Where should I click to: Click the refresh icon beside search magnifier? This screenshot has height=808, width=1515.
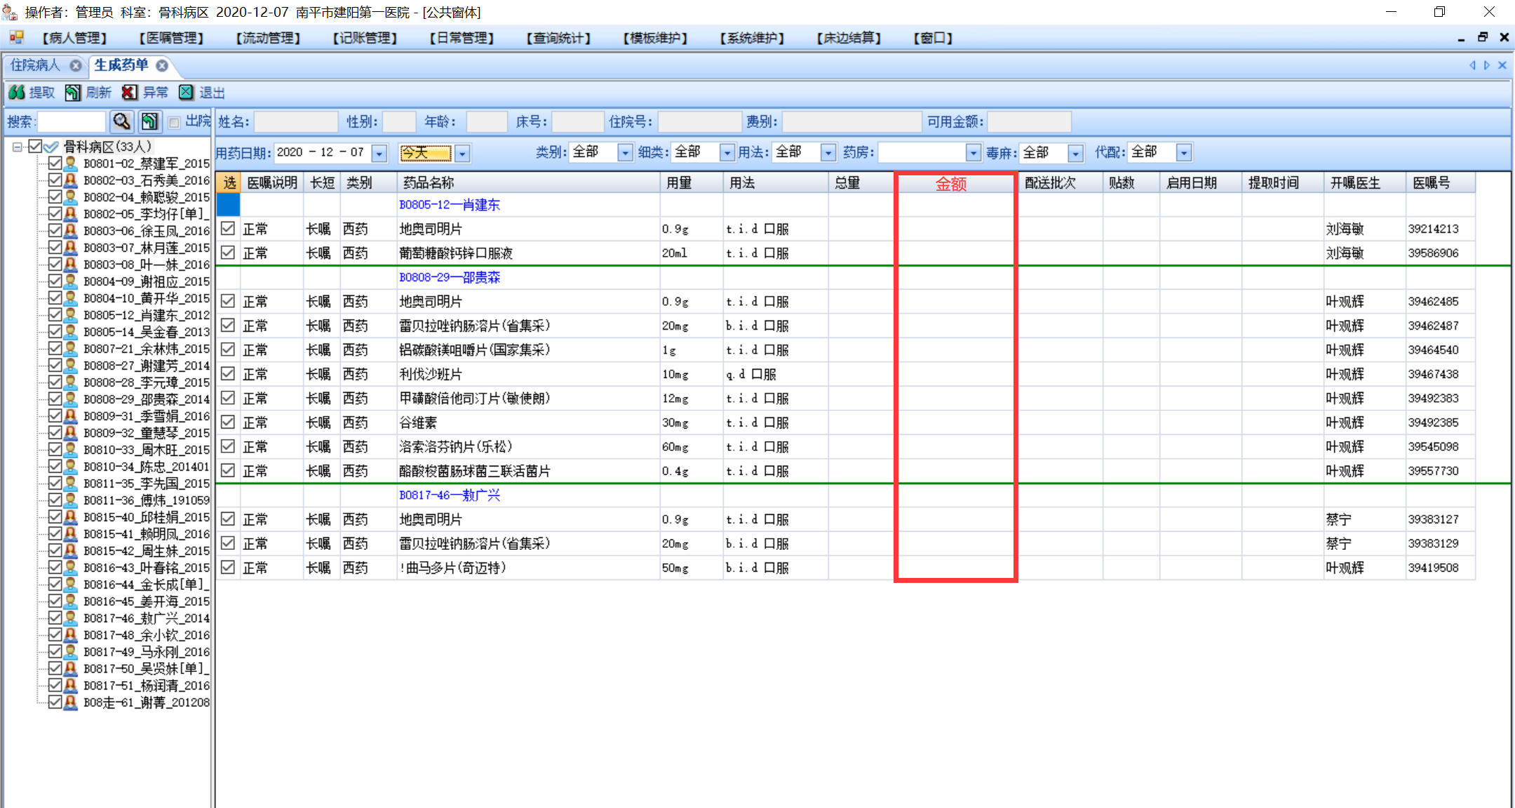pos(149,121)
